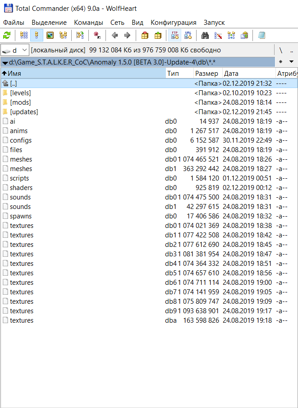
Task: Select the sounds db1 file
Action: (x=149, y=207)
